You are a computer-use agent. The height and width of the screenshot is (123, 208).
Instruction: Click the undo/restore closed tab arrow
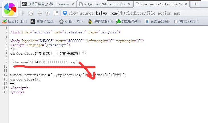point(39,13)
